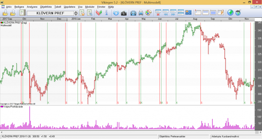The width and height of the screenshot is (262, 139).
Task: Click the open folder with down arrow icon
Action: pos(5,13)
